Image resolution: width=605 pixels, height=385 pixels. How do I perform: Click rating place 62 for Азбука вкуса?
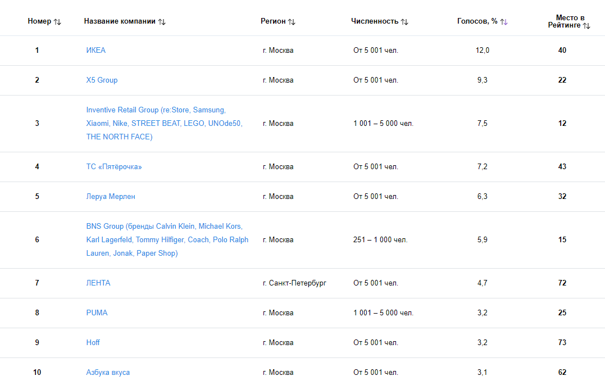pos(562,372)
